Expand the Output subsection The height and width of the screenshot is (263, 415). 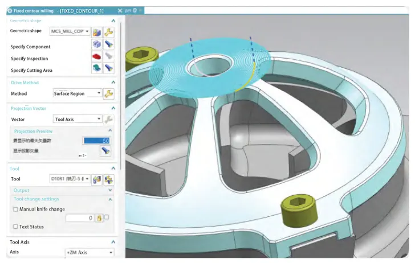(110, 190)
